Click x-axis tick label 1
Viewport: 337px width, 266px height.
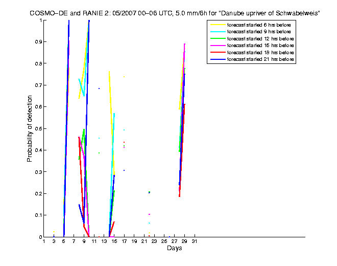(x=44, y=241)
